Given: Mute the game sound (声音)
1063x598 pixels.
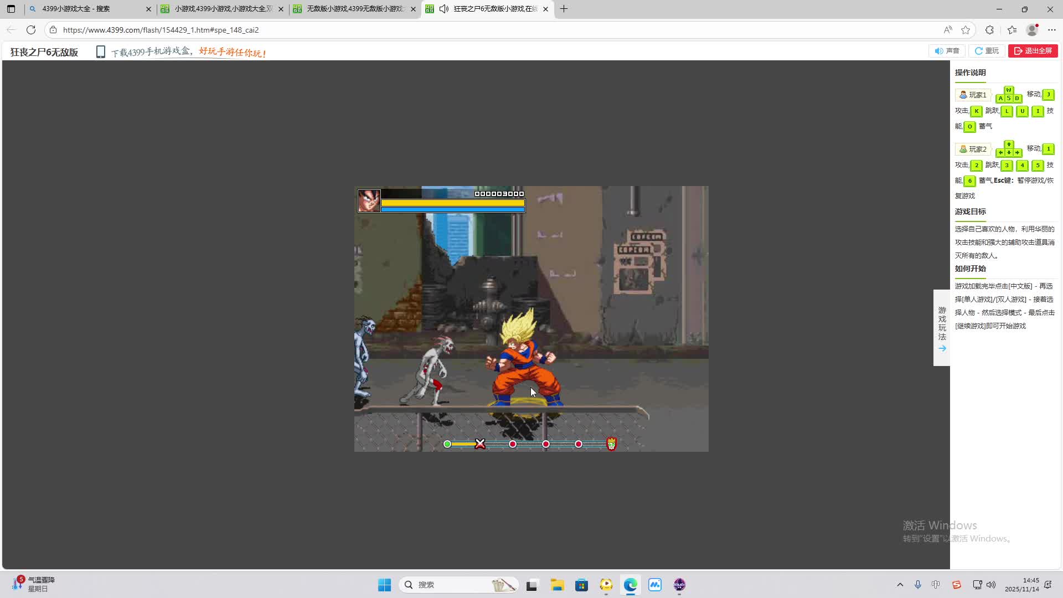Looking at the screenshot, I should point(947,51).
